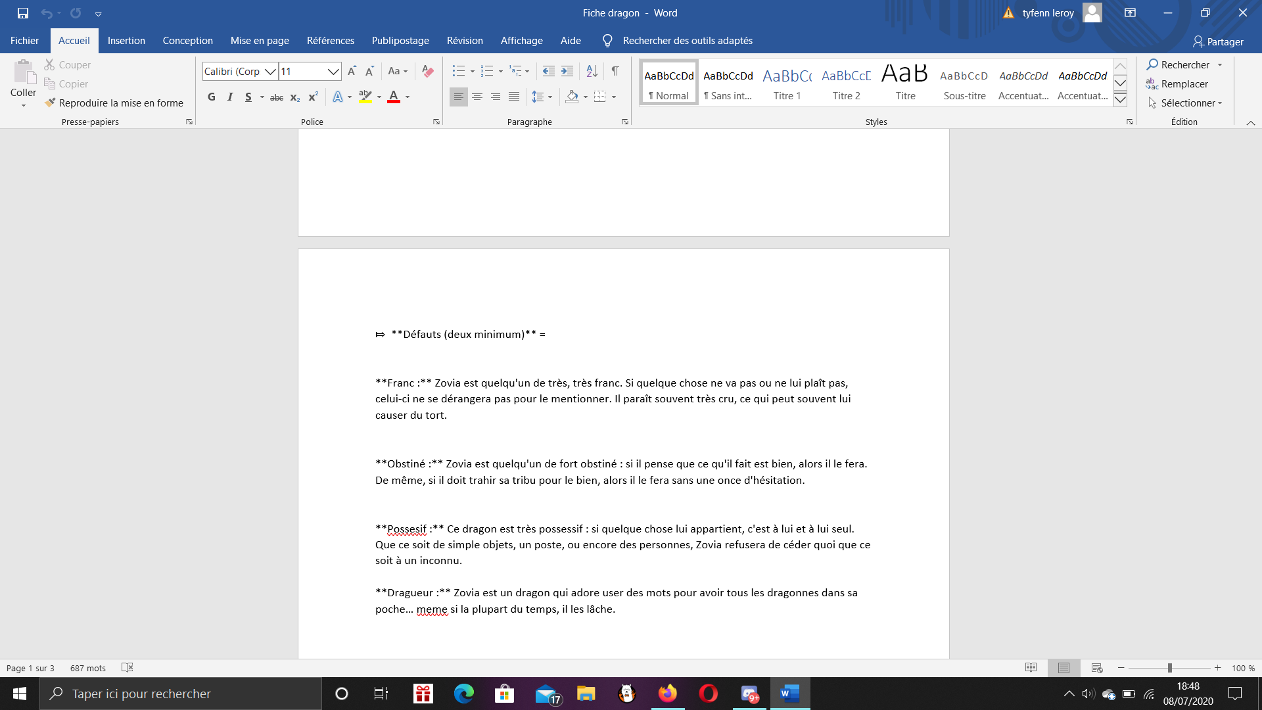1262x710 pixels.
Task: Click the Format Painter brush icon
Action: pos(50,103)
